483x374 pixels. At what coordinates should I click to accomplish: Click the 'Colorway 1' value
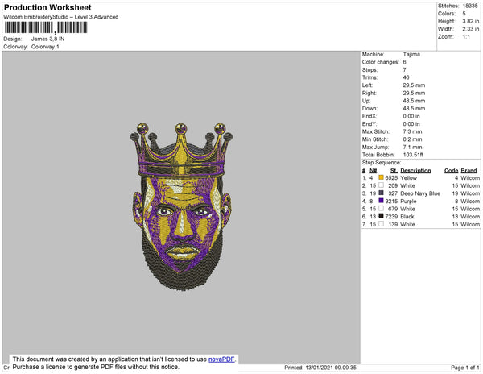pyautogui.click(x=45, y=47)
